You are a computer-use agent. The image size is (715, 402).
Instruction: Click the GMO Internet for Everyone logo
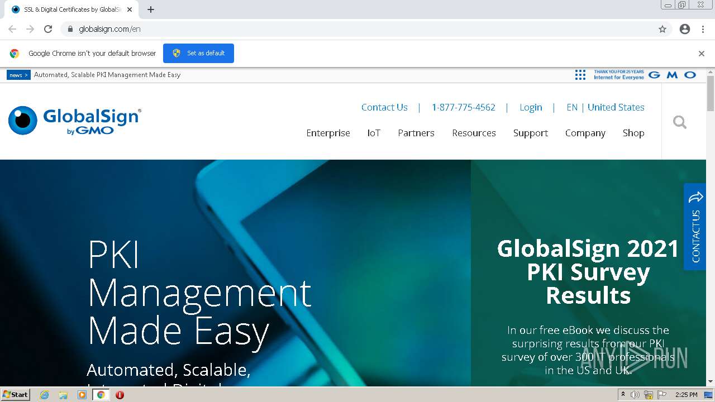pyautogui.click(x=645, y=75)
